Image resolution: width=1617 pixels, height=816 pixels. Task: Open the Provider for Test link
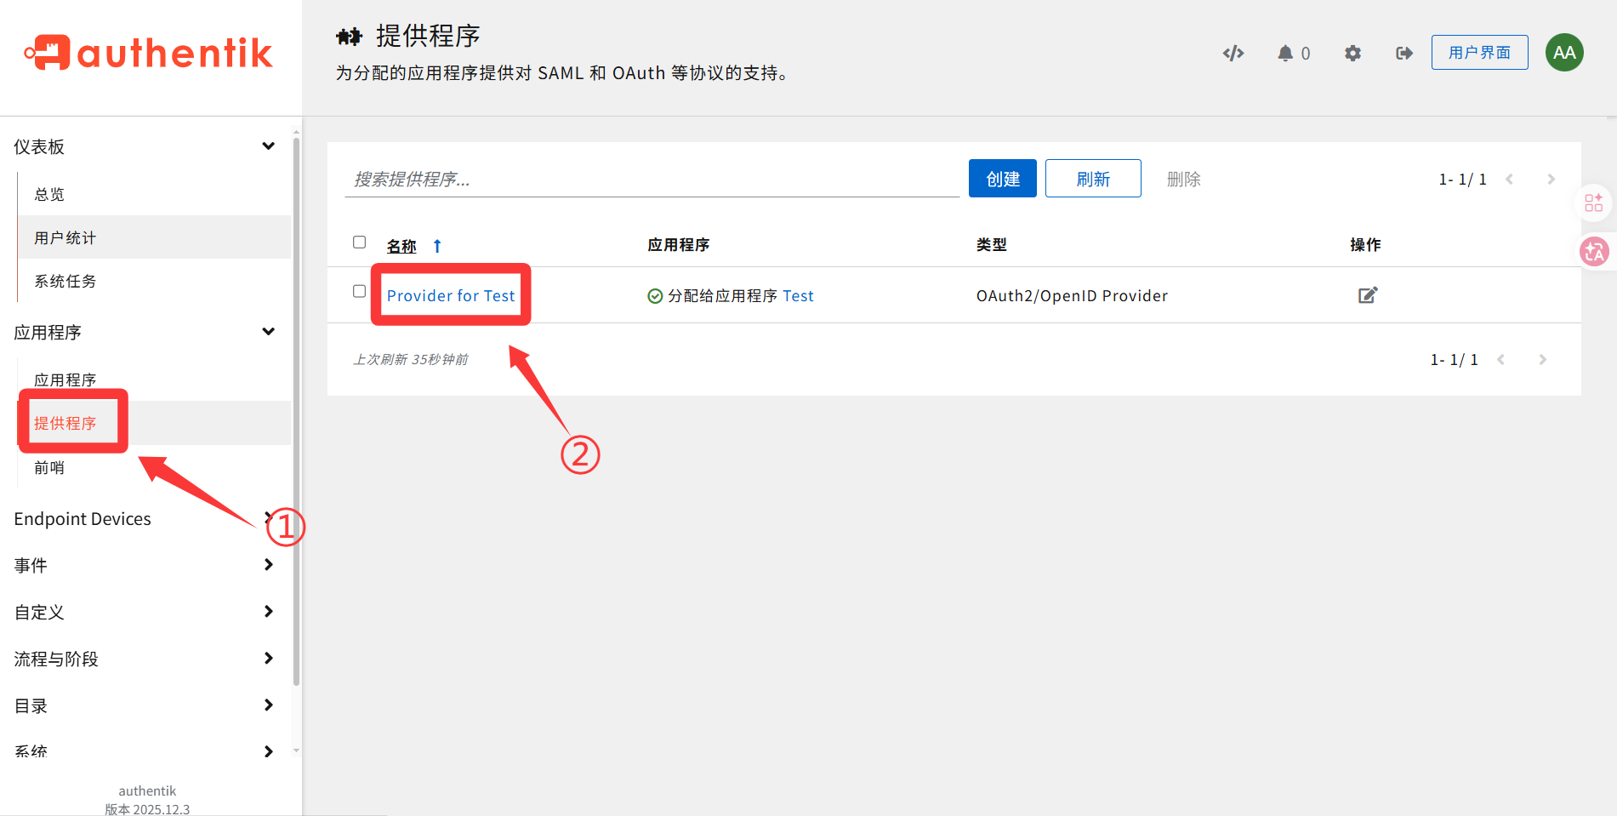pos(451,295)
